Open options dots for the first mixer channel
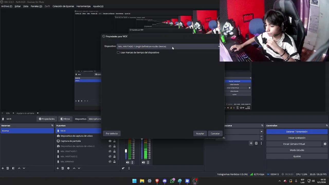Image resolution: width=329 pixels, height=185 pixels. coord(132,162)
